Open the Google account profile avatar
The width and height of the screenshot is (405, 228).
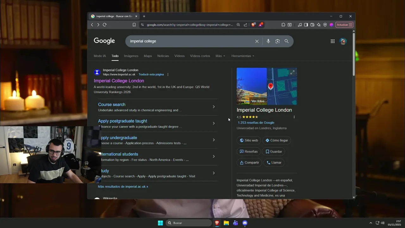point(343,41)
